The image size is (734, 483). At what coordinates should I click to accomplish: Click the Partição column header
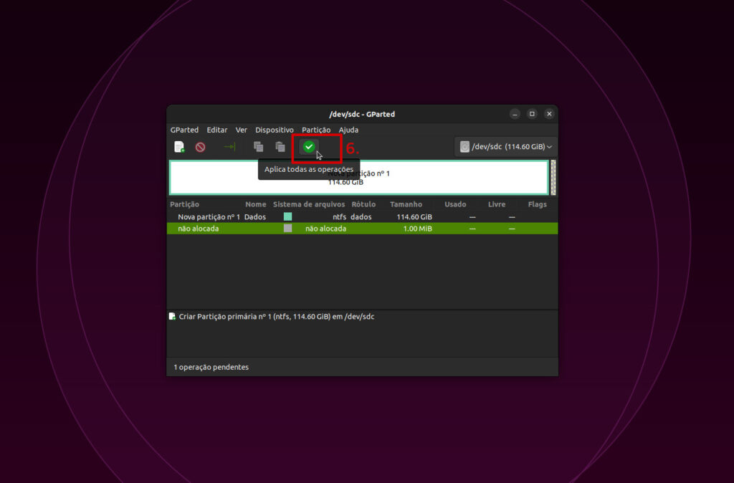click(x=184, y=204)
